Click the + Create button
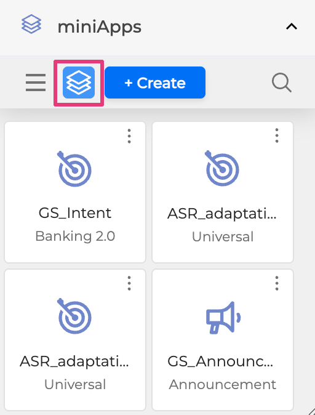315x415 pixels. (x=155, y=83)
